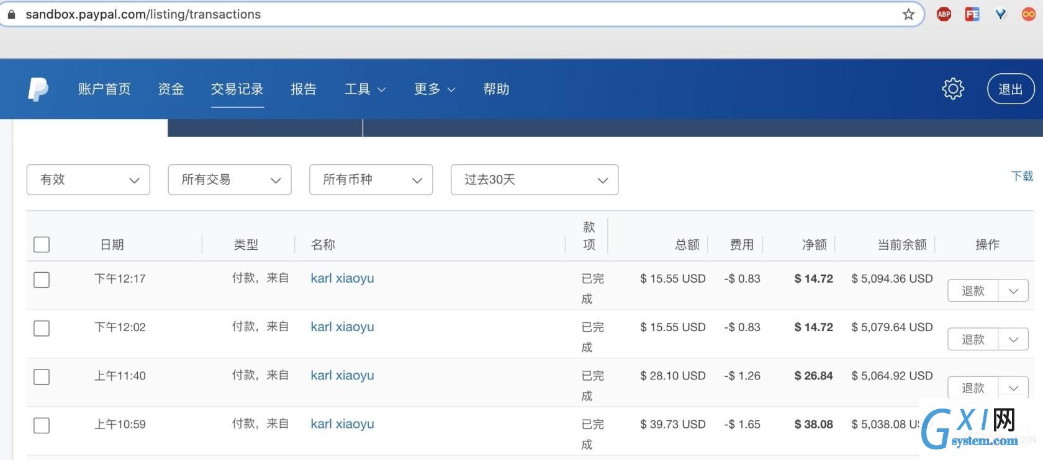Click the blue V extension icon
The width and height of the screenshot is (1043, 460).
[x=1000, y=14]
